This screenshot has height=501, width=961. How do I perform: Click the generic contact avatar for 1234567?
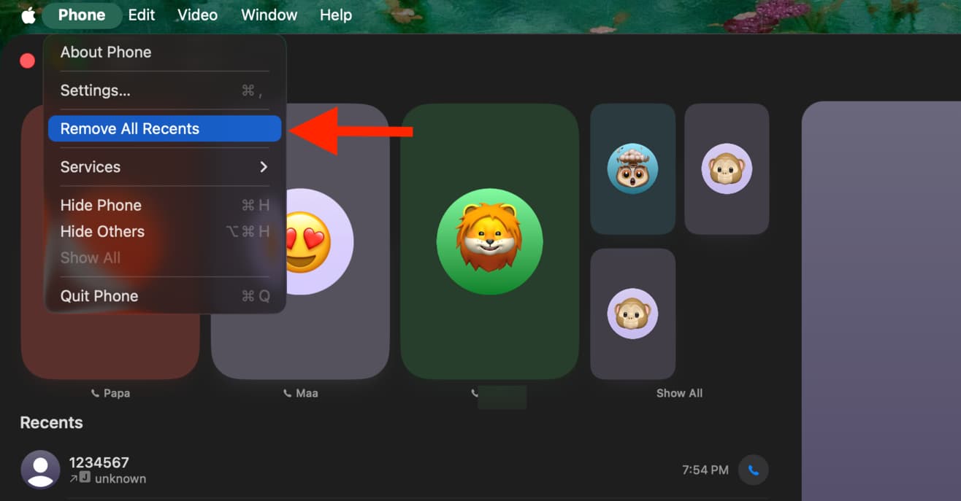point(40,470)
